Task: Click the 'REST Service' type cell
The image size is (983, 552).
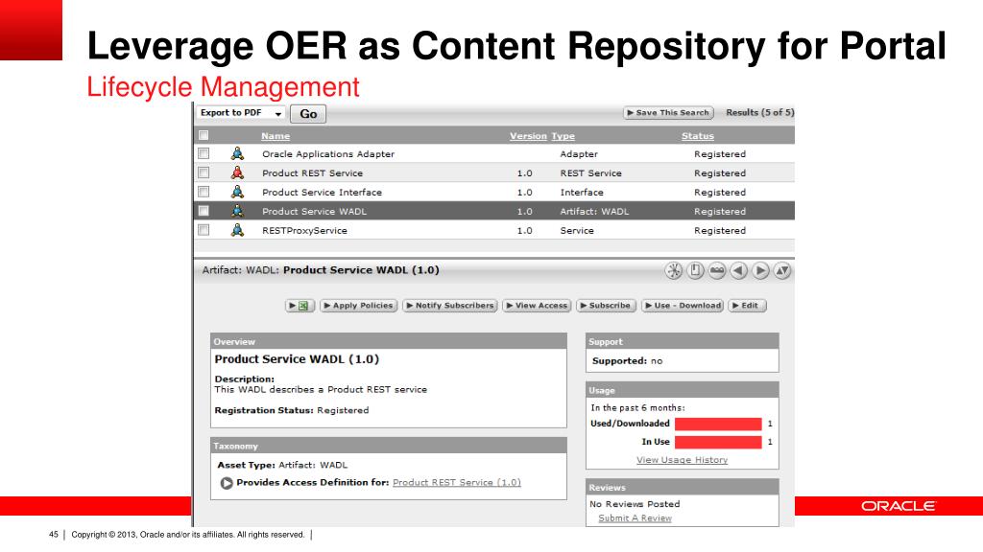Action: coord(590,173)
